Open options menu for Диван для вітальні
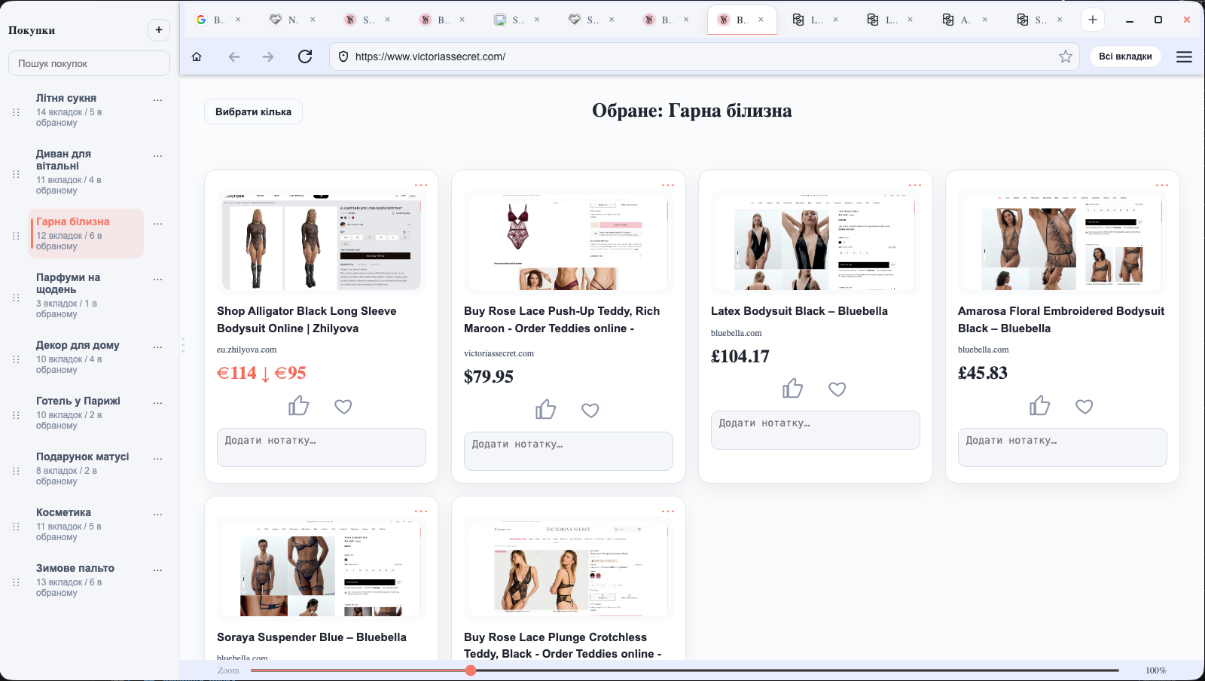Screen dimensions: 1205x681 point(157,155)
